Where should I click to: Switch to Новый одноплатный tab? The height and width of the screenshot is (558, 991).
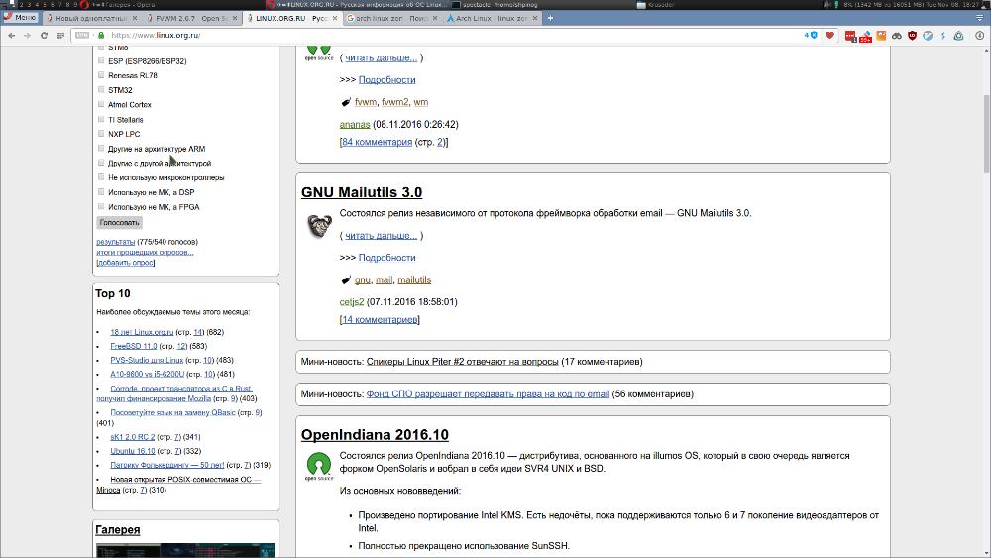(x=90, y=18)
